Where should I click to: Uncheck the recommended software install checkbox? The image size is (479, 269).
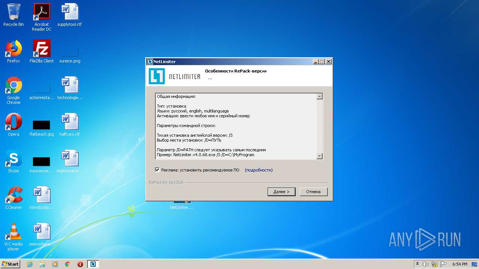[x=157, y=170]
